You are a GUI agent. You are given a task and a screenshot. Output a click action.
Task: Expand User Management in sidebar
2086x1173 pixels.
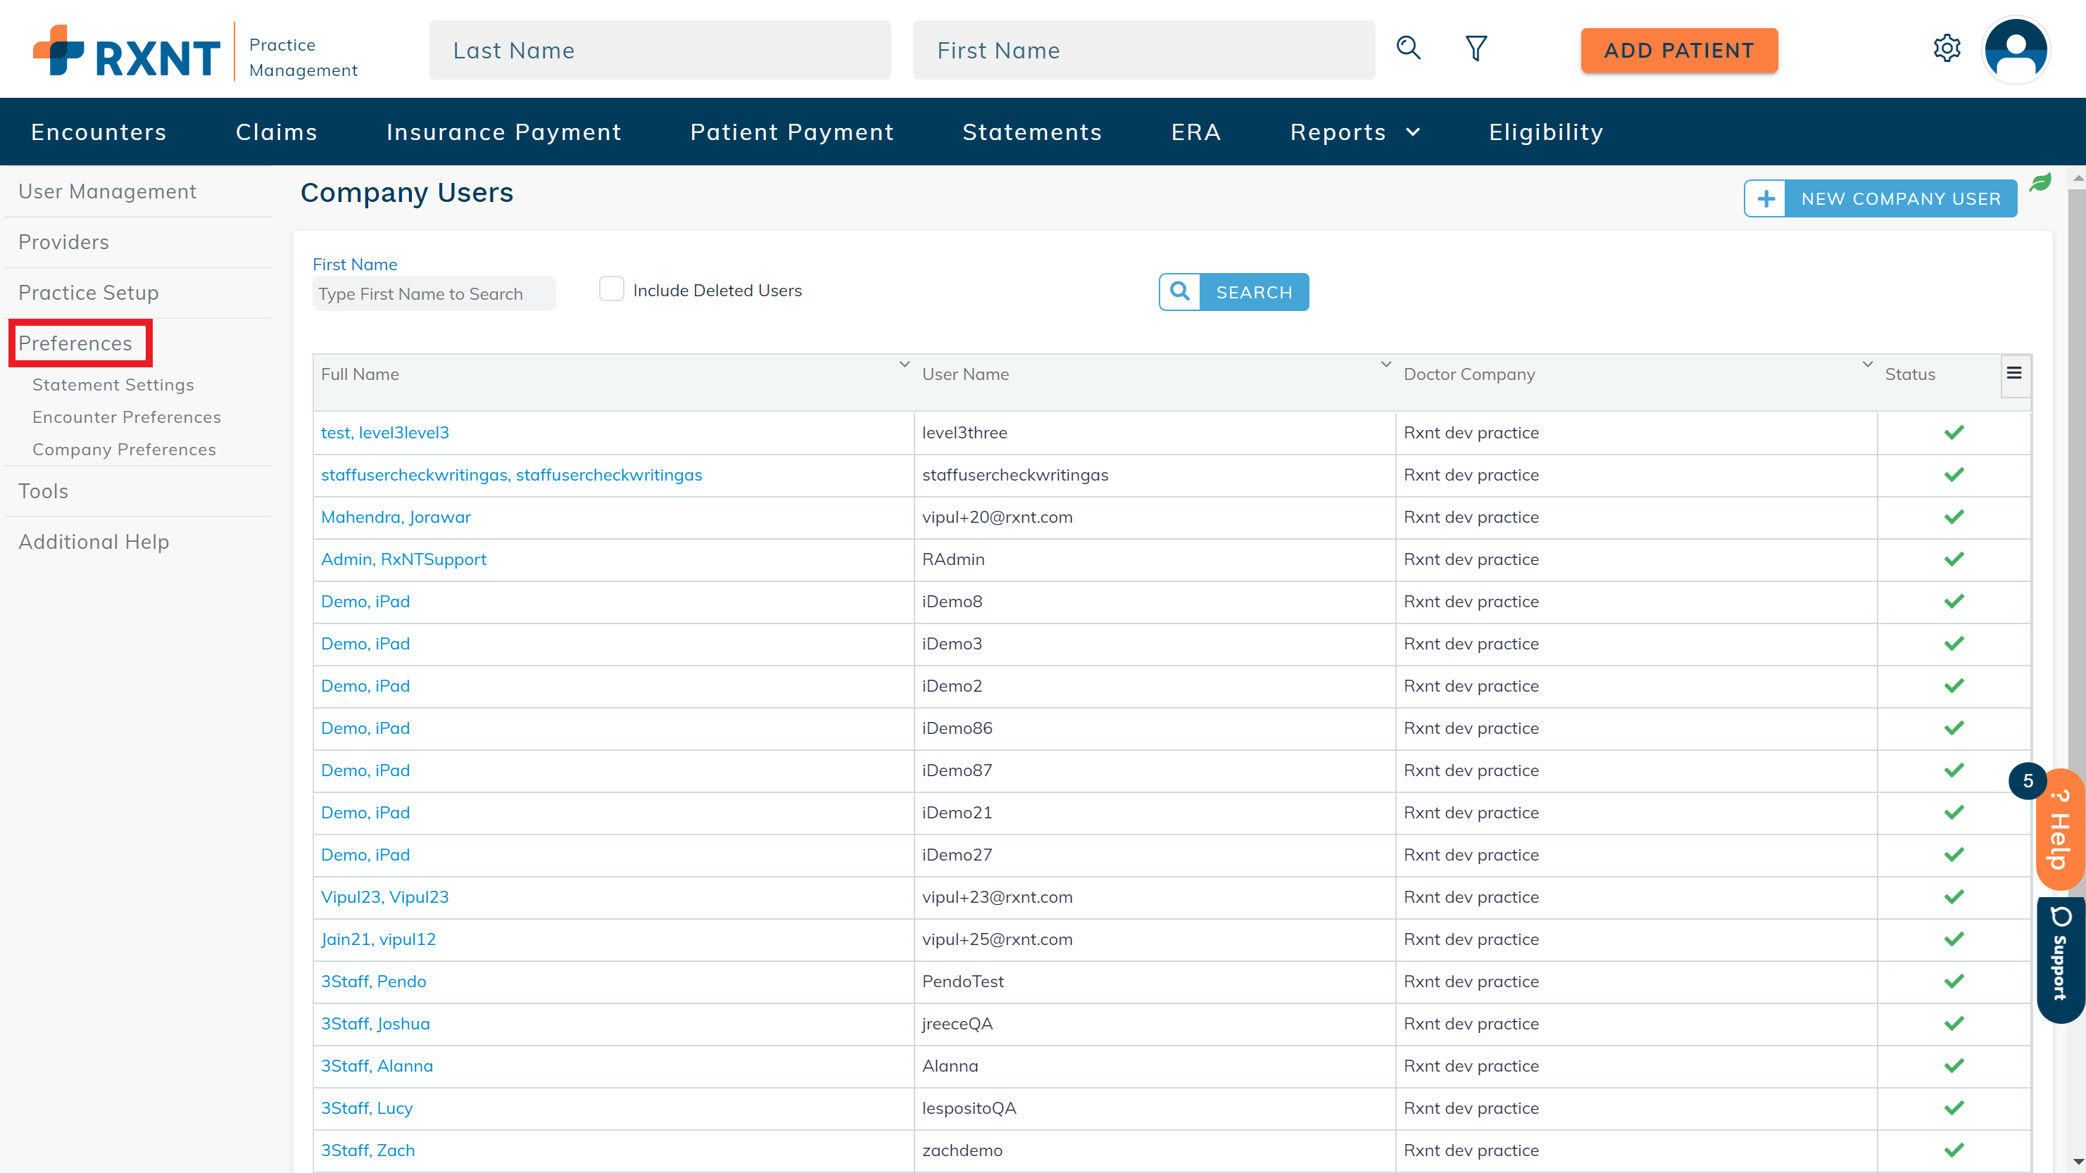tap(107, 191)
